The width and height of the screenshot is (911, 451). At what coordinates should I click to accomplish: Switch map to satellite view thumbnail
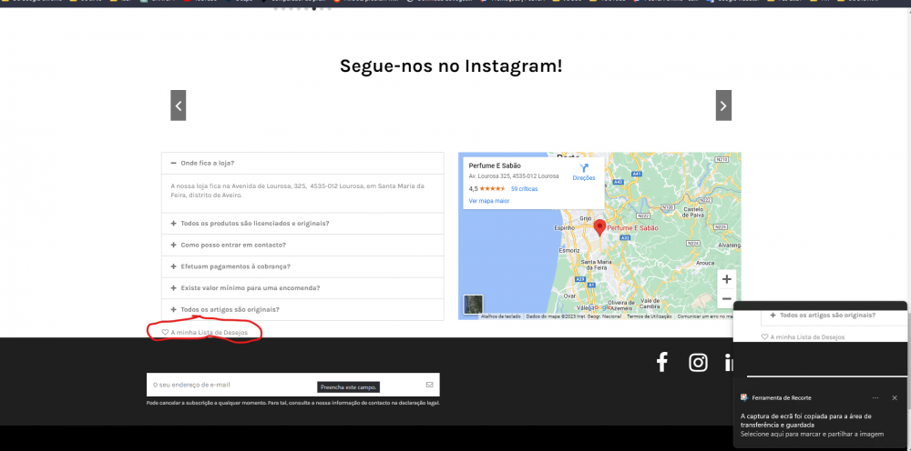pos(473,305)
